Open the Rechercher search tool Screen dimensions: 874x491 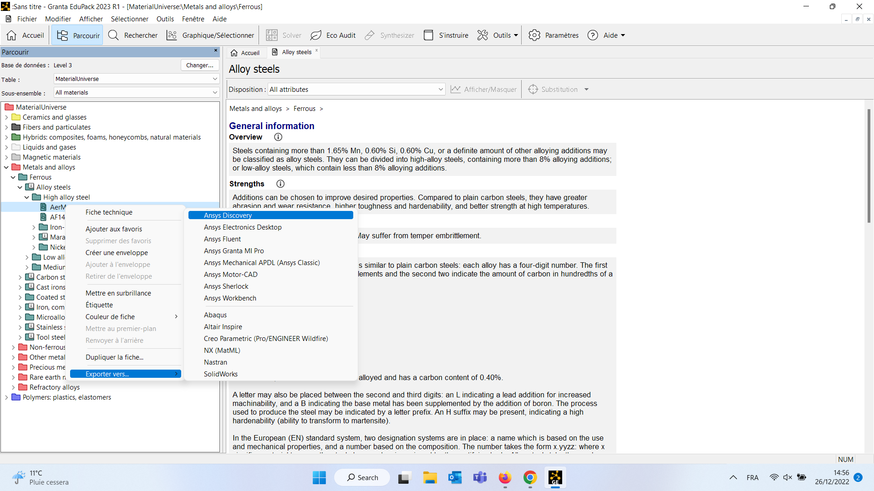(133, 35)
